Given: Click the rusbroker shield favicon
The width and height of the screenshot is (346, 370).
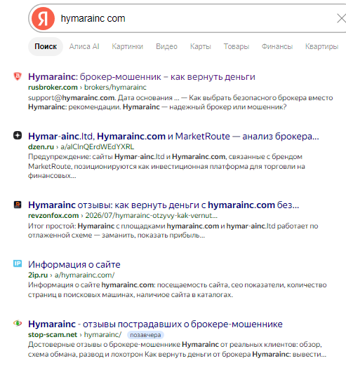Looking at the screenshot, I should pyautogui.click(x=18, y=76).
